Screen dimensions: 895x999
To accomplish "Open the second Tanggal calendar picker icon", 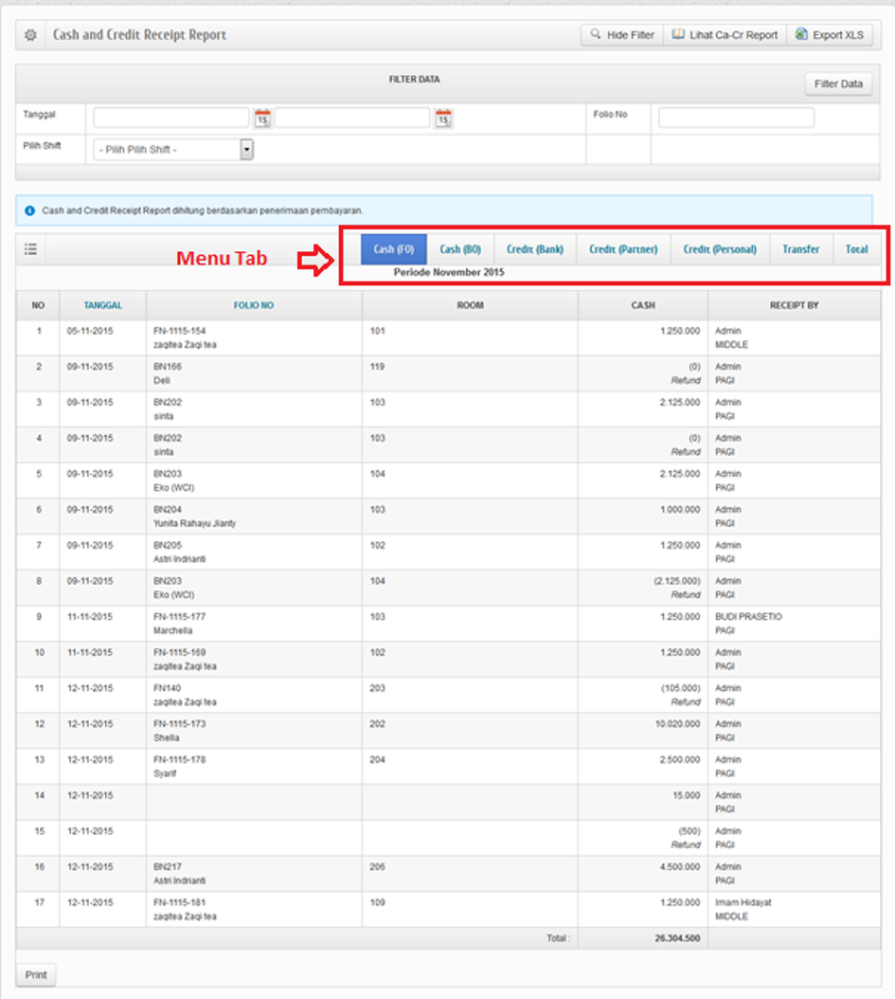I will pos(443,118).
